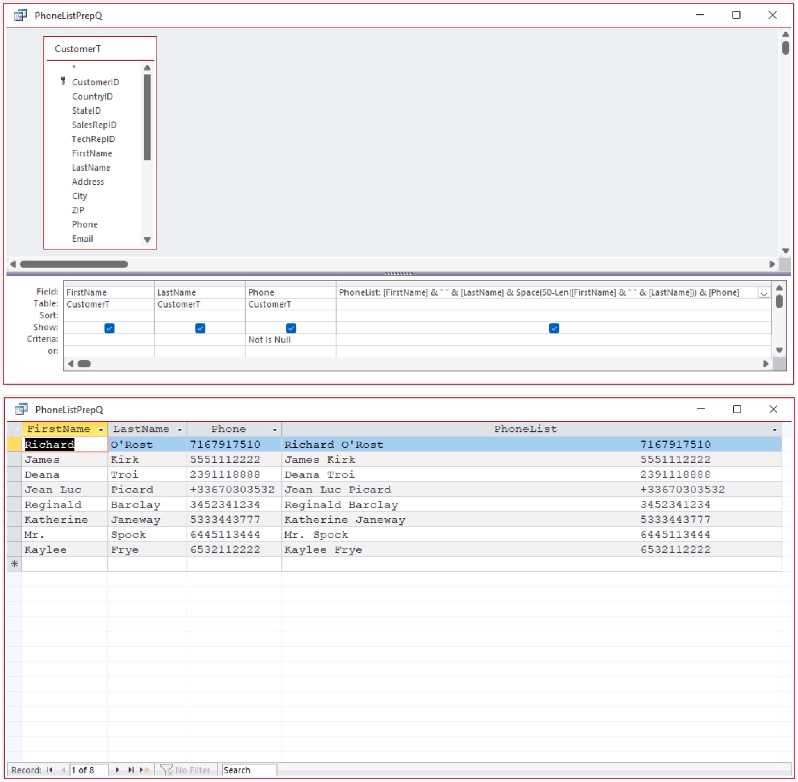This screenshot has width=798, height=782.
Task: Select the asterisk row in CustomerT field list
Action: (x=73, y=66)
